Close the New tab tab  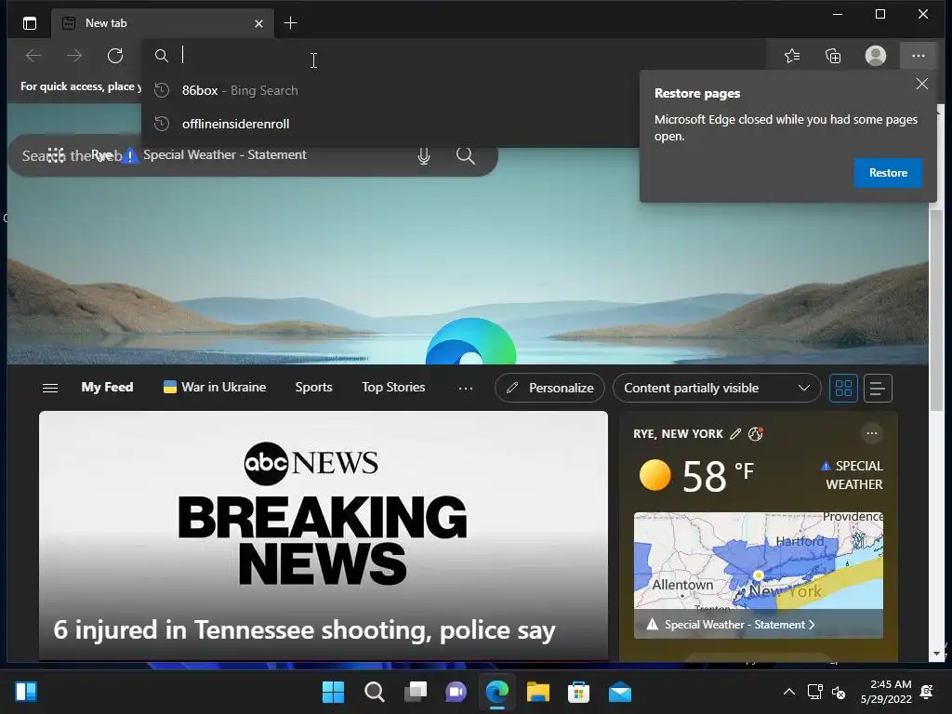[258, 23]
